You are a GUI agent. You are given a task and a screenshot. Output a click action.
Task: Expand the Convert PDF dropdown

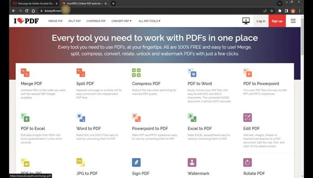coord(121,21)
